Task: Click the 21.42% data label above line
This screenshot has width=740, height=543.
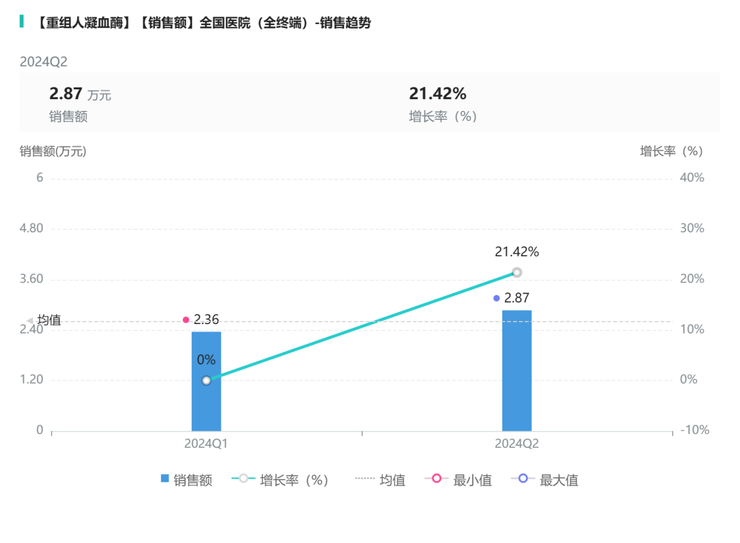Action: click(x=517, y=252)
